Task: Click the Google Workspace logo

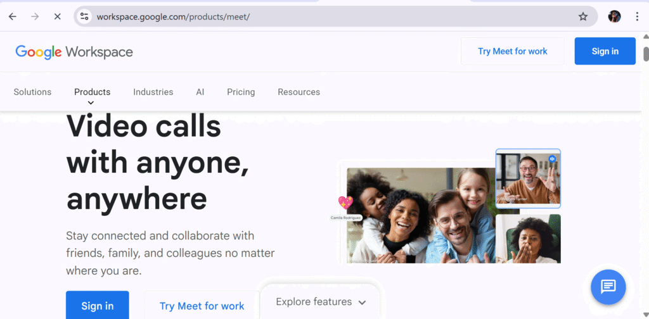Action: point(74,52)
